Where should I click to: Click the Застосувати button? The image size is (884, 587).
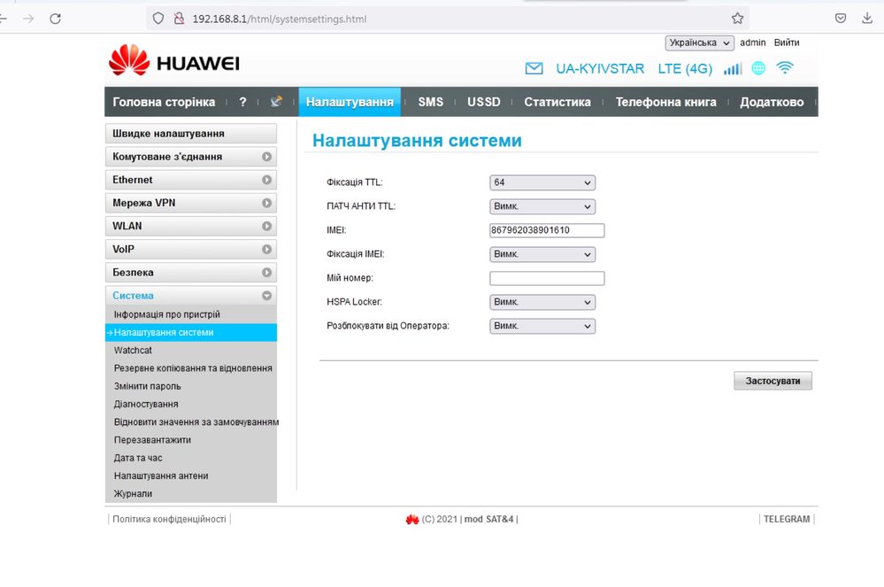click(x=773, y=382)
